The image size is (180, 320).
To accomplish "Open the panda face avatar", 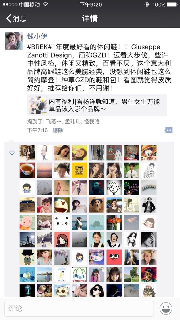I will click(62, 222).
